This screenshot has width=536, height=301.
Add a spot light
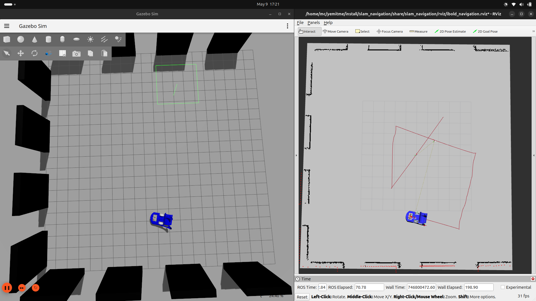pos(118,39)
